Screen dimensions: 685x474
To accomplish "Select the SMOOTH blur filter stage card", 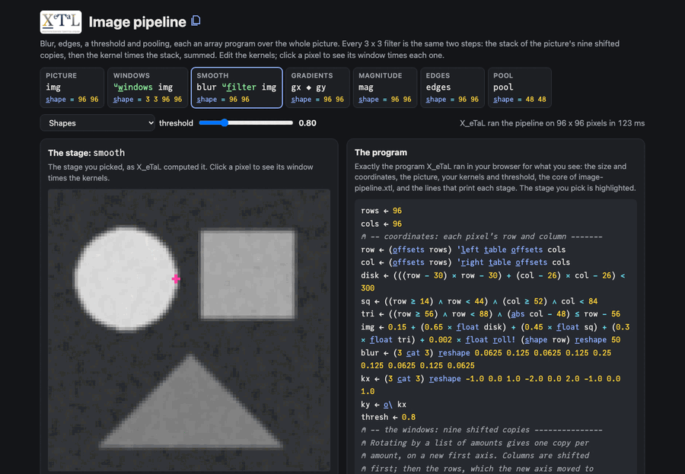I will pos(237,87).
